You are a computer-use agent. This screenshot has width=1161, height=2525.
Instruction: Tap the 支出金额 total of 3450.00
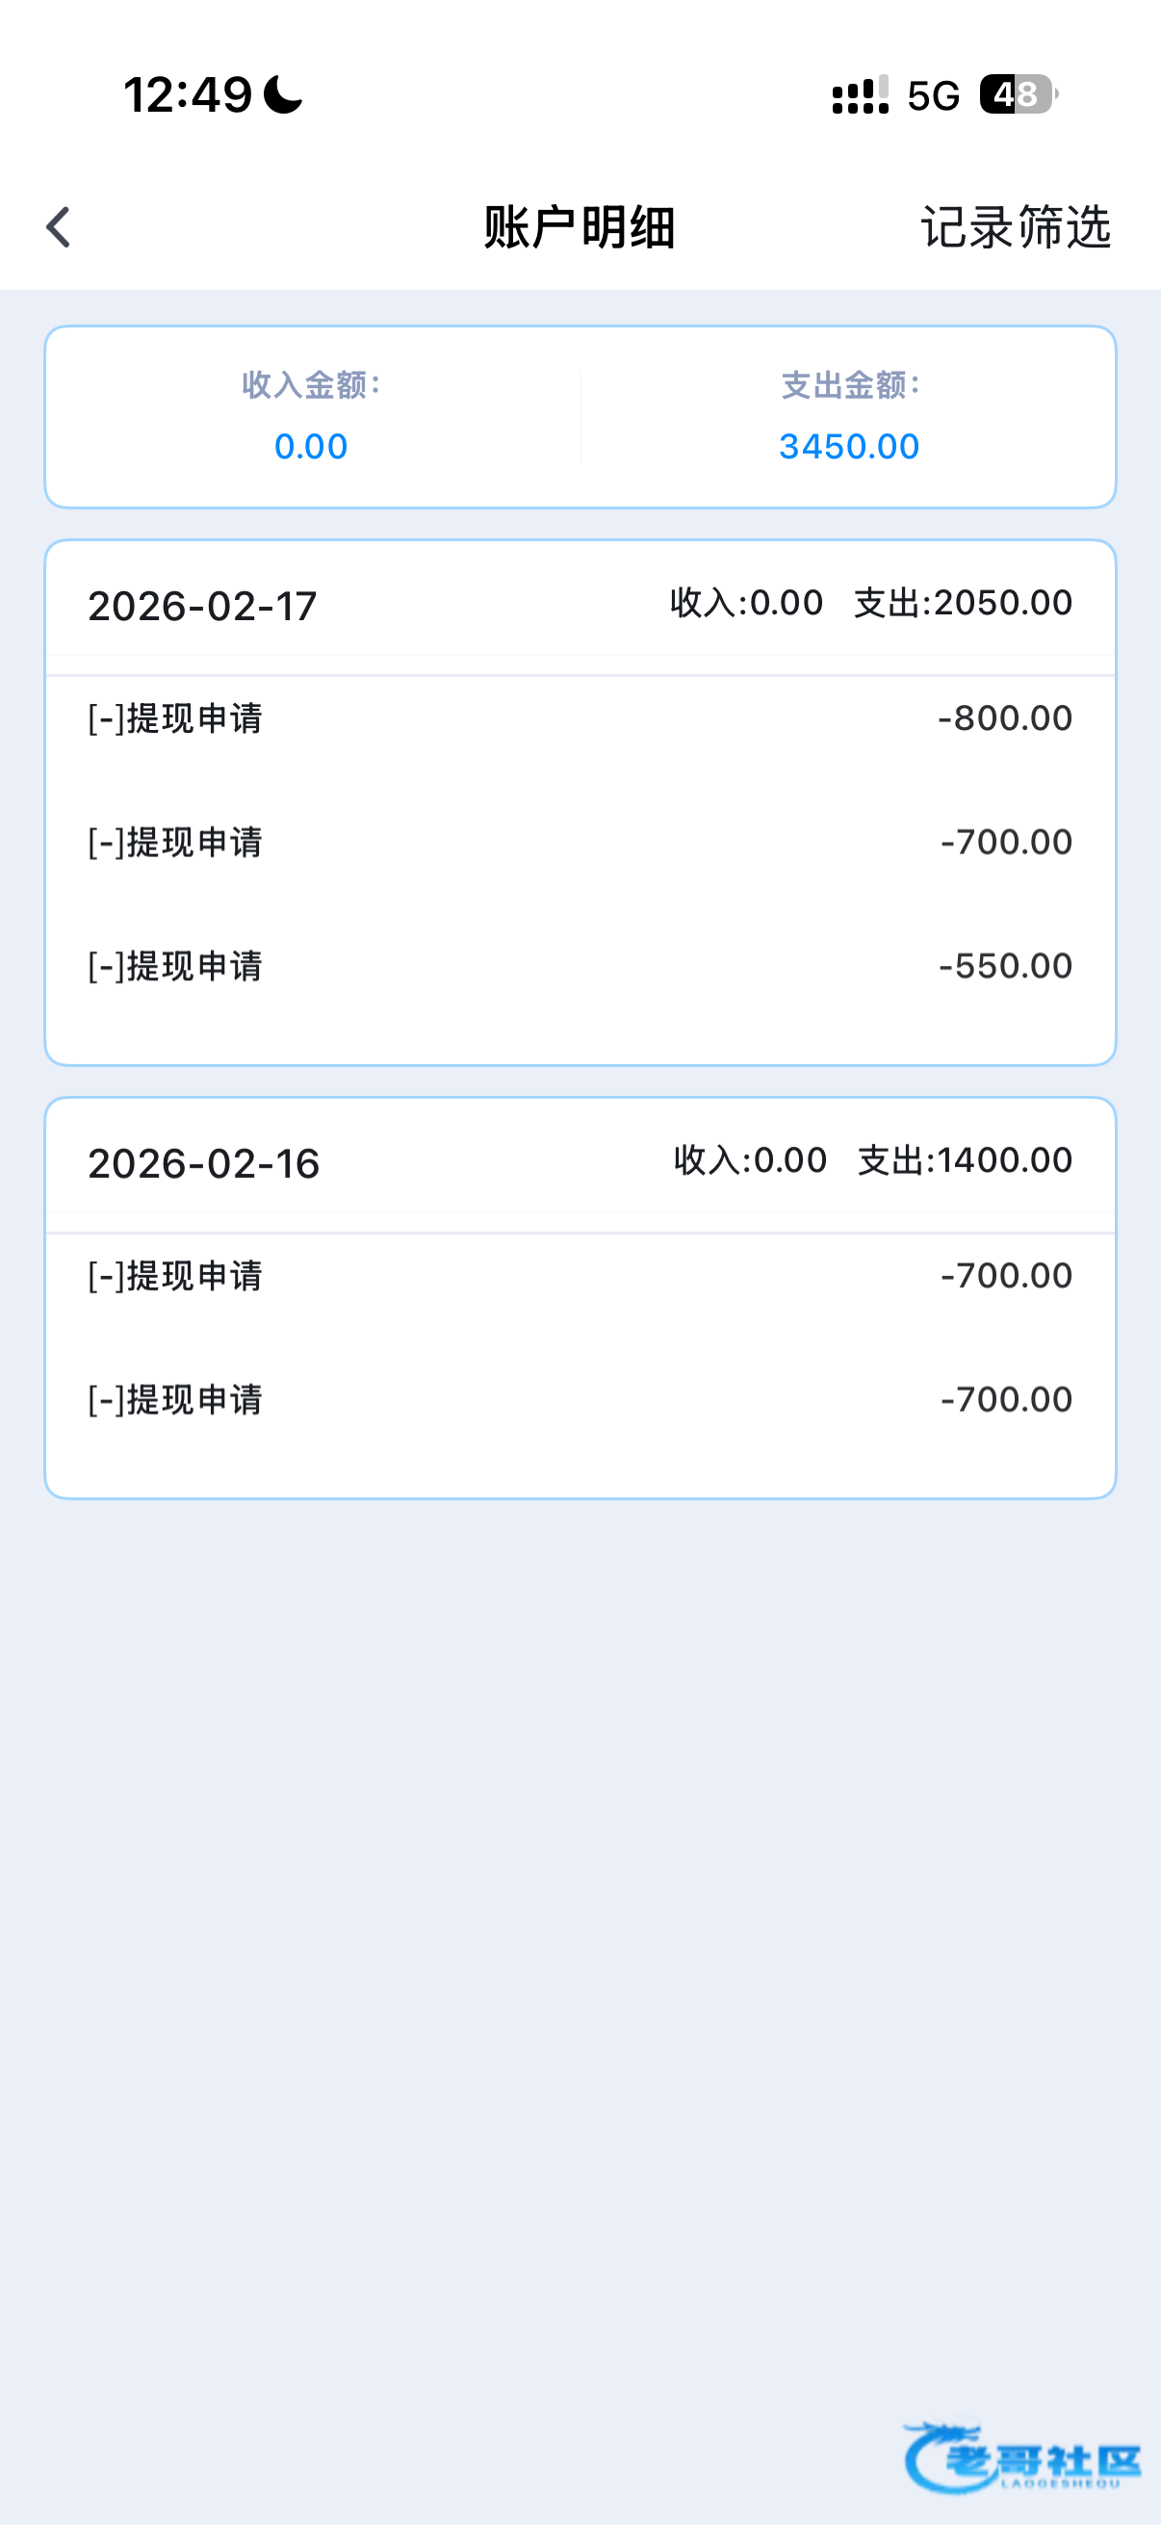848,446
